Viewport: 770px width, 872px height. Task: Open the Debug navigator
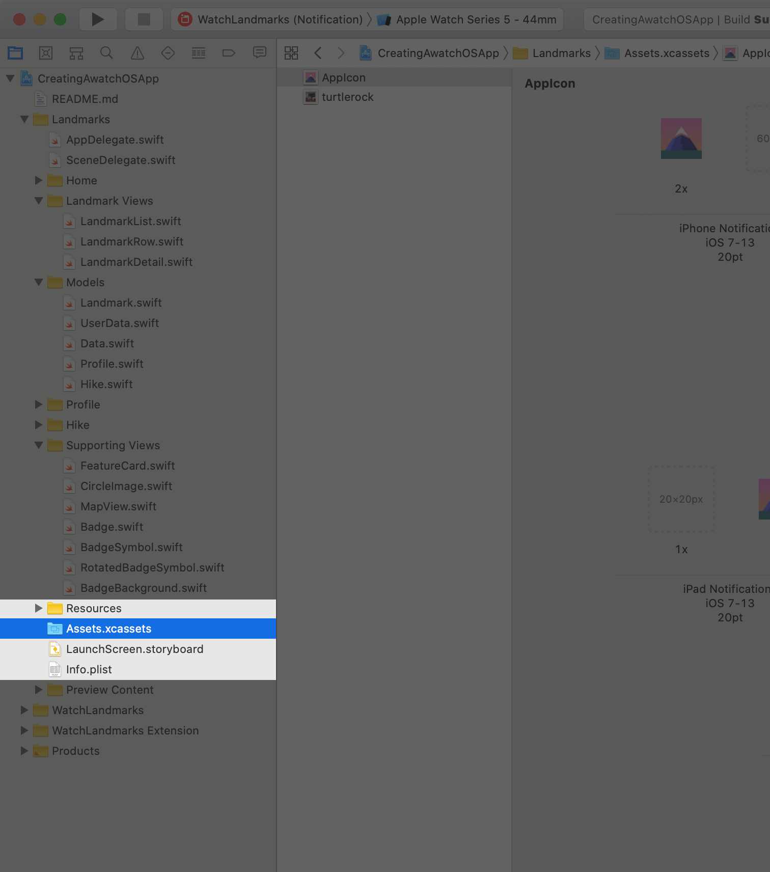point(199,53)
